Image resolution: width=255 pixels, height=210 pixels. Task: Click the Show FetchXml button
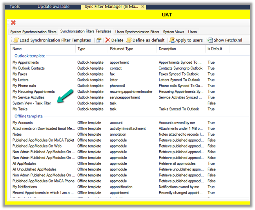tap(224, 40)
